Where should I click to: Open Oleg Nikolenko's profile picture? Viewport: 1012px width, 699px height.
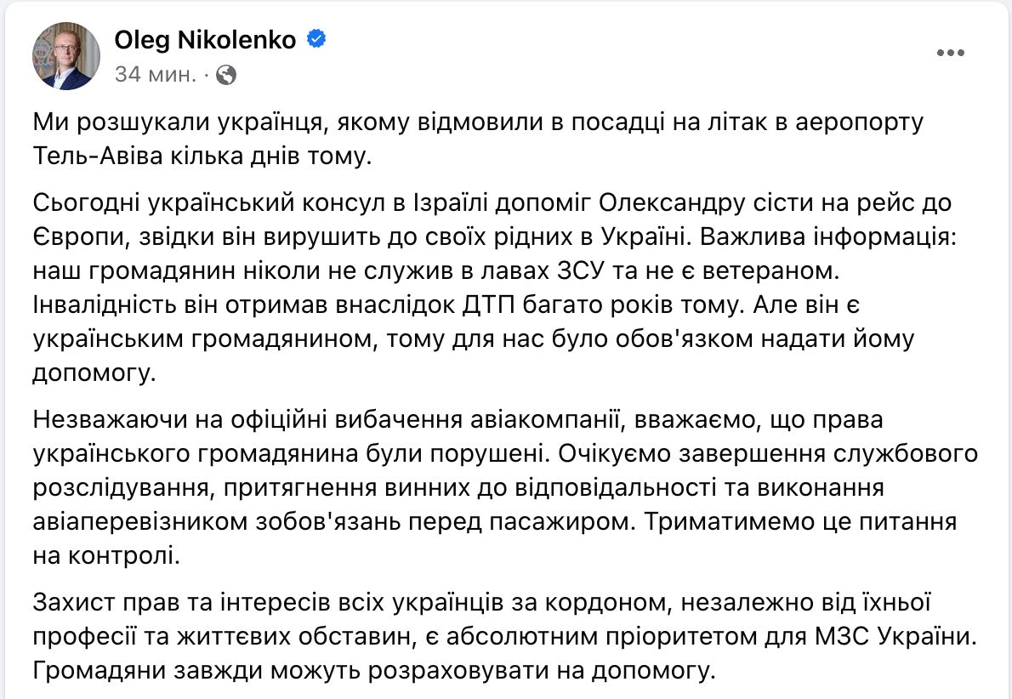tap(65, 56)
